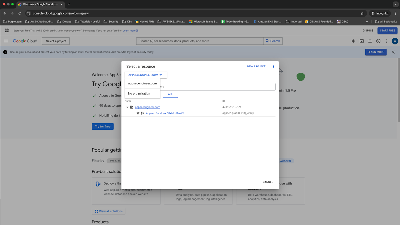Image resolution: width=400 pixels, height=225 pixels.
Task: Open Appsec Sandbox 00xfdpJ4rA4Y project
Action: coord(165,113)
